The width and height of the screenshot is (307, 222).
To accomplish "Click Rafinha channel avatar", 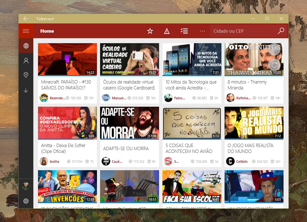I will 230,98.
